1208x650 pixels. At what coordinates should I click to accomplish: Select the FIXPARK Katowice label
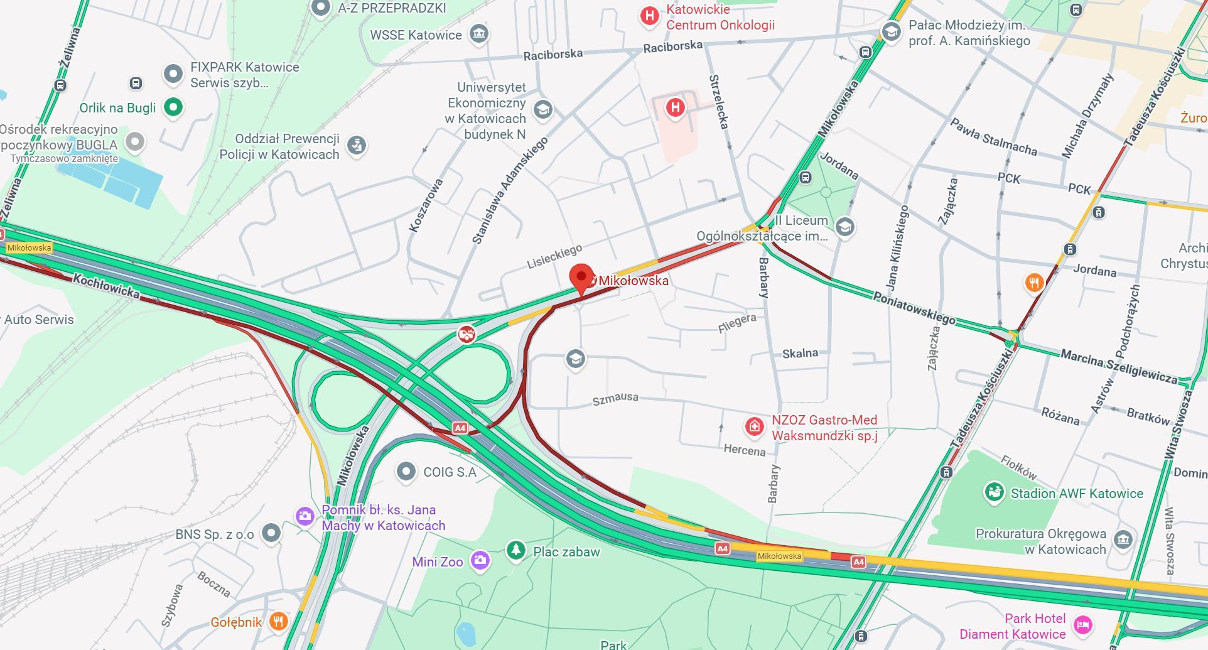click(x=245, y=75)
